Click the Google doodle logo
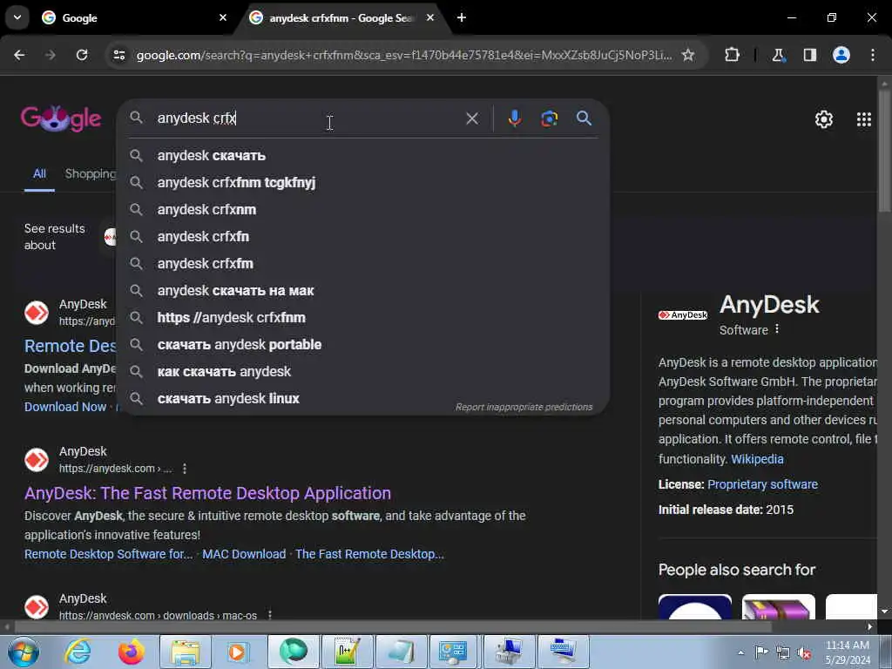Screen dimensions: 892x669 [61, 118]
